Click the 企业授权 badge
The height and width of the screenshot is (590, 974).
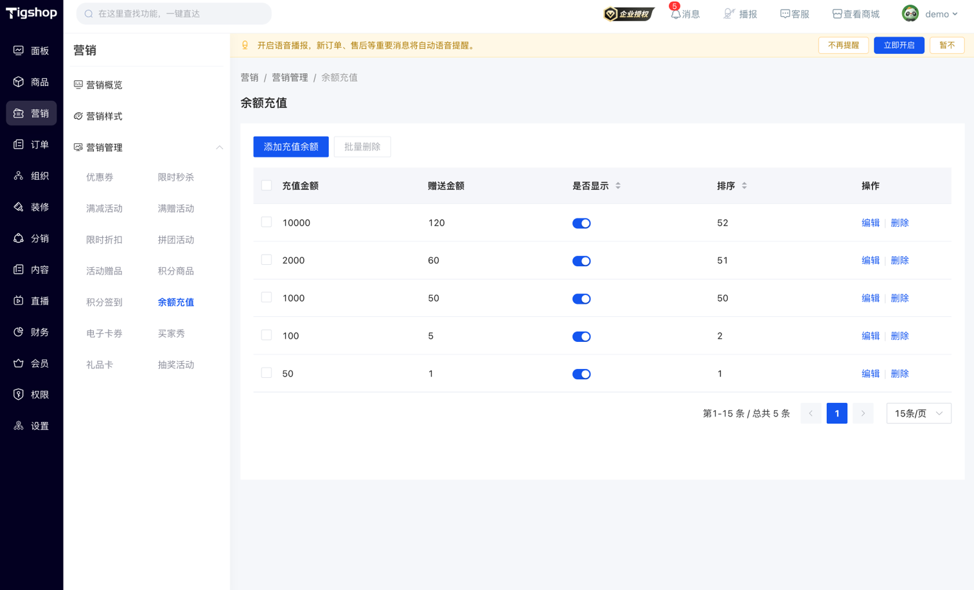tap(628, 13)
